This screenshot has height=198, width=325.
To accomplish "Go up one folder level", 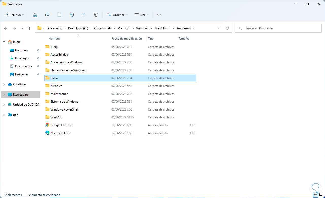I will tap(30, 28).
